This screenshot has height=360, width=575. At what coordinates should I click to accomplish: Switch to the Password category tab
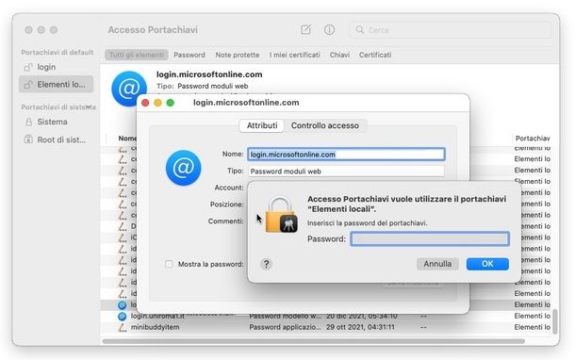click(x=189, y=55)
